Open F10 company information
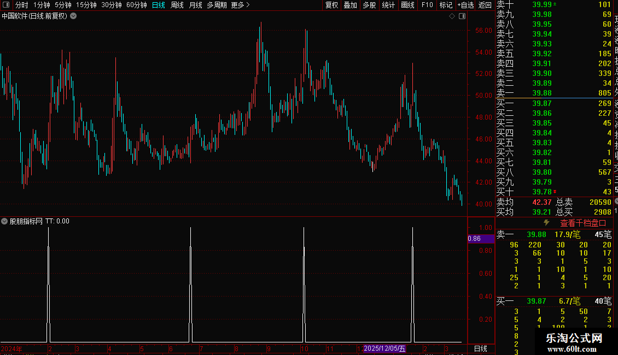The image size is (618, 355). pos(427,5)
